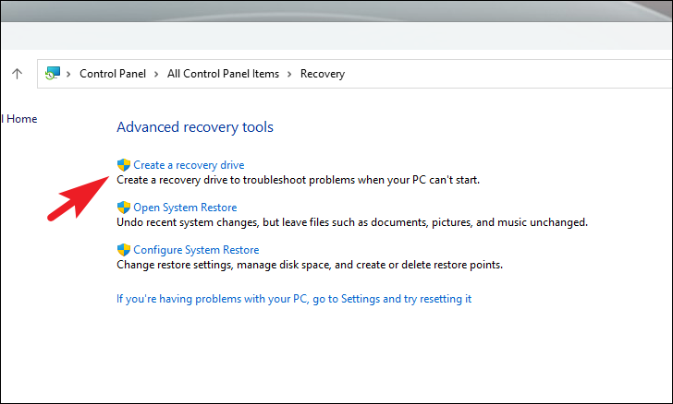Click shield icon beside Configure System Restore
673x404 pixels.
click(x=124, y=250)
